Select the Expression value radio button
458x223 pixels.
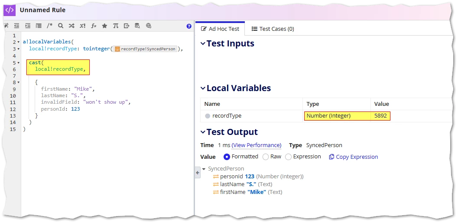pyautogui.click(x=288, y=157)
